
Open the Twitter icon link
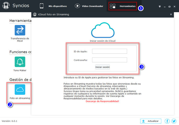tap(174, 121)
